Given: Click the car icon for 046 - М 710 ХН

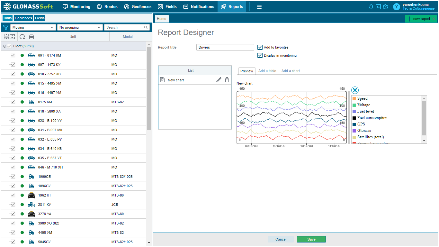Looking at the screenshot, I should click(x=31, y=167).
